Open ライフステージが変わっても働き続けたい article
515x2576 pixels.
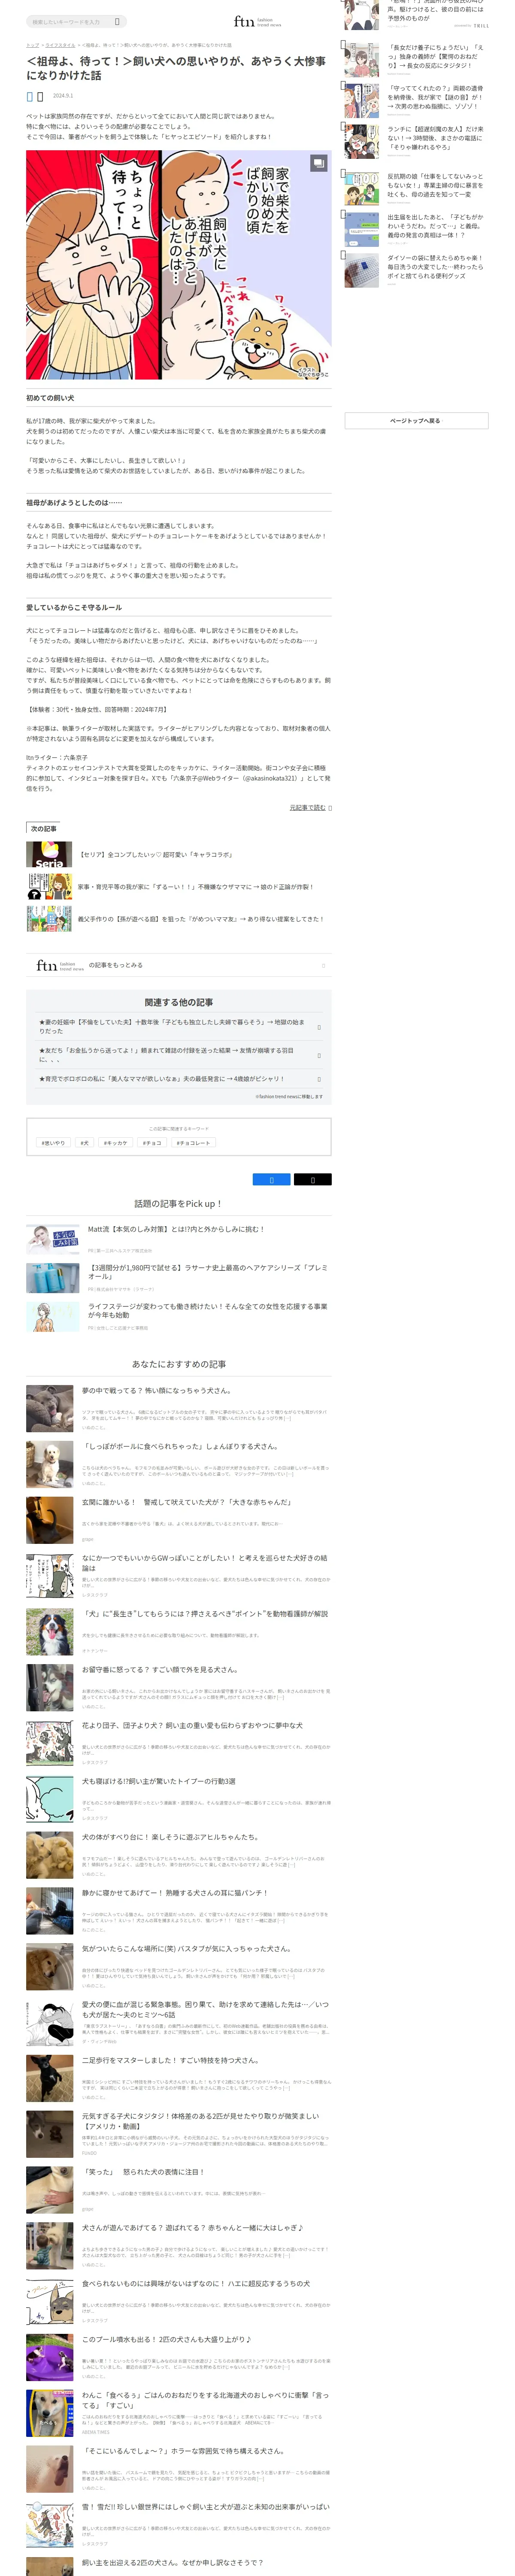coord(208,1311)
